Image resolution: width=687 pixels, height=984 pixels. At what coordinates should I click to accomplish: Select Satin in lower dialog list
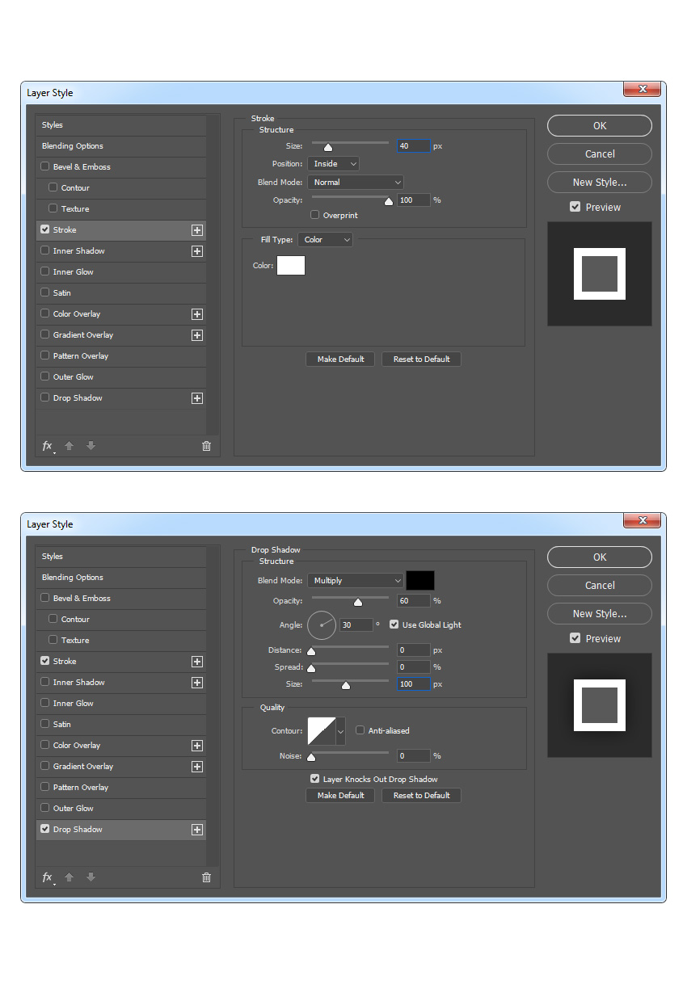(x=120, y=725)
